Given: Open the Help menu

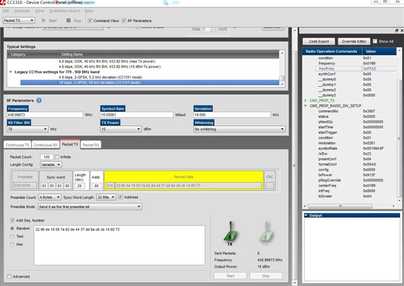Looking at the screenshot, I should (89, 11).
